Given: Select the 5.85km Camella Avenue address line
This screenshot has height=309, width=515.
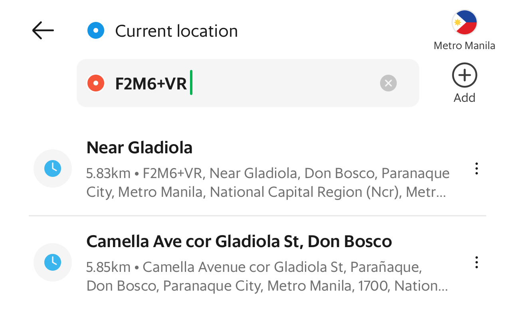Looking at the screenshot, I should coord(267,277).
